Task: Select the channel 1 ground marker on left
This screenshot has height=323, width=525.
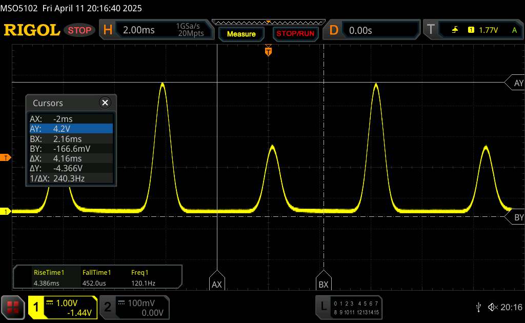Action: tap(6, 211)
